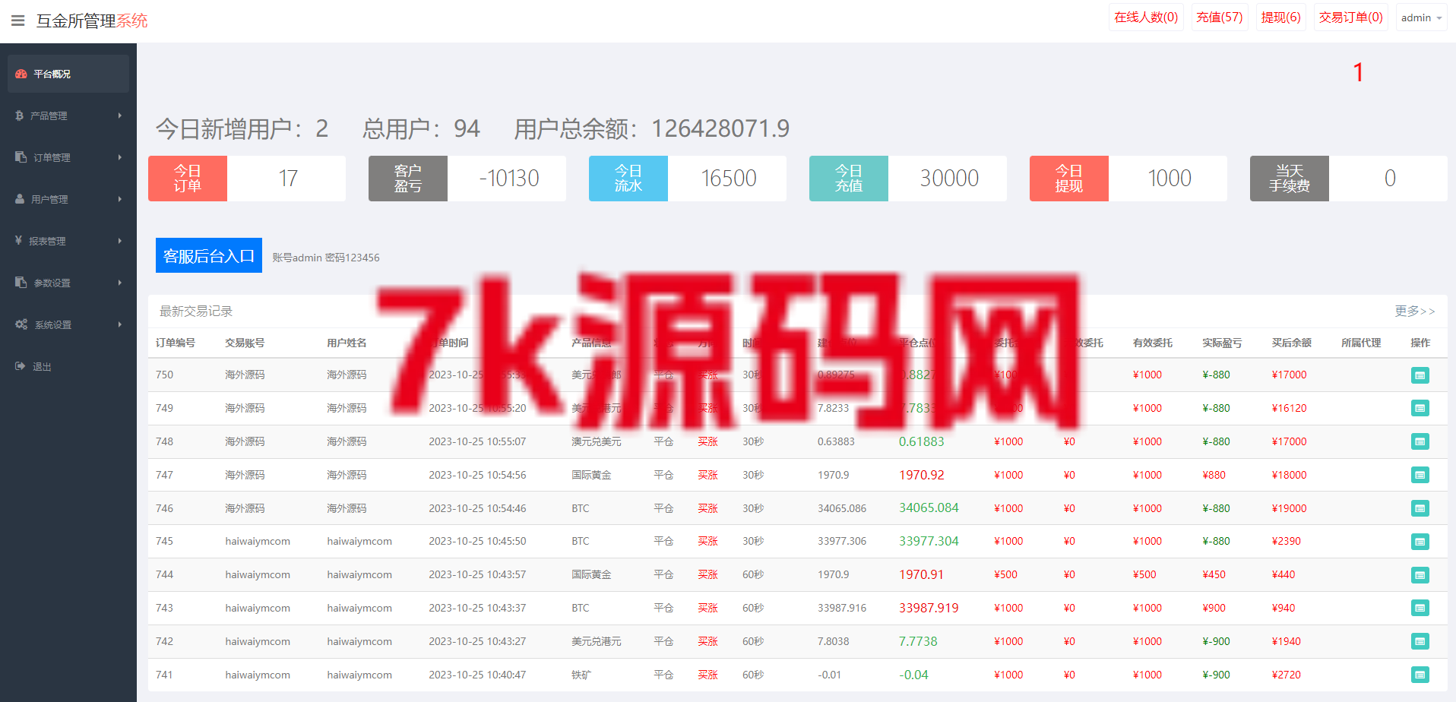This screenshot has height=702, width=1456.
Task: Open 客服后台入口 button
Action: 209,255
